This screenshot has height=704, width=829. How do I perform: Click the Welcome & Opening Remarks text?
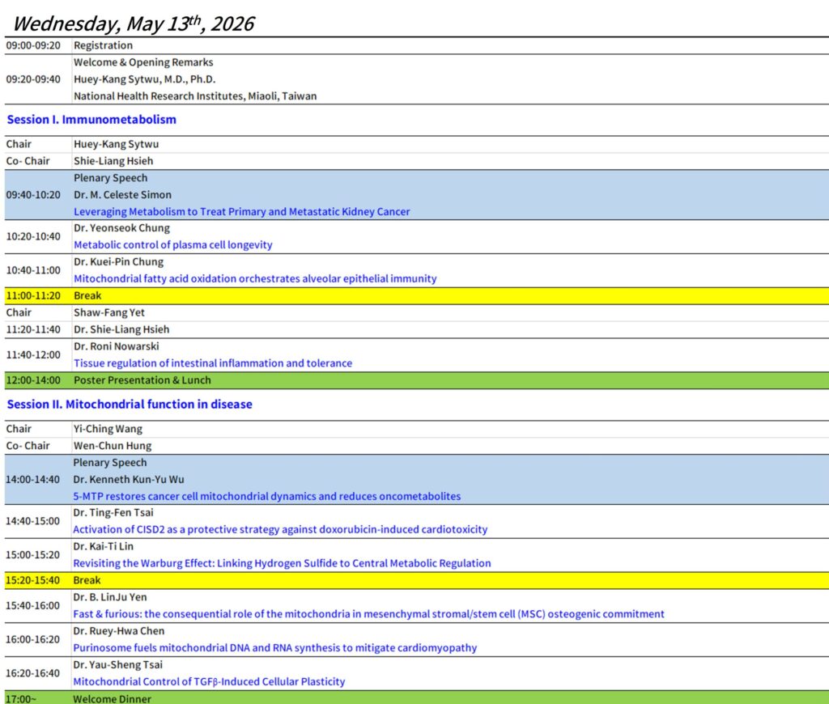pyautogui.click(x=143, y=62)
